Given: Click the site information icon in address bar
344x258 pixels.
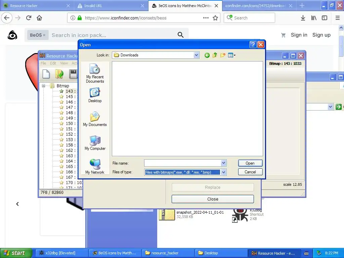Looking at the screenshot, I should pyautogui.click(x=73, y=18).
